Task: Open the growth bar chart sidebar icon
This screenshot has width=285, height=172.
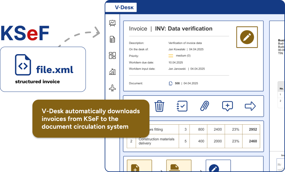Action: click(112, 72)
